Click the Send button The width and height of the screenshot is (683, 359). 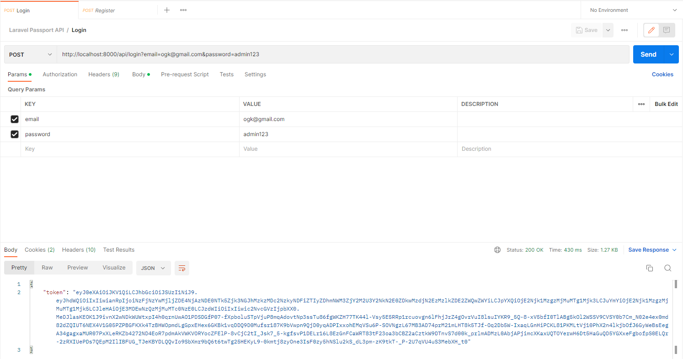pyautogui.click(x=649, y=54)
